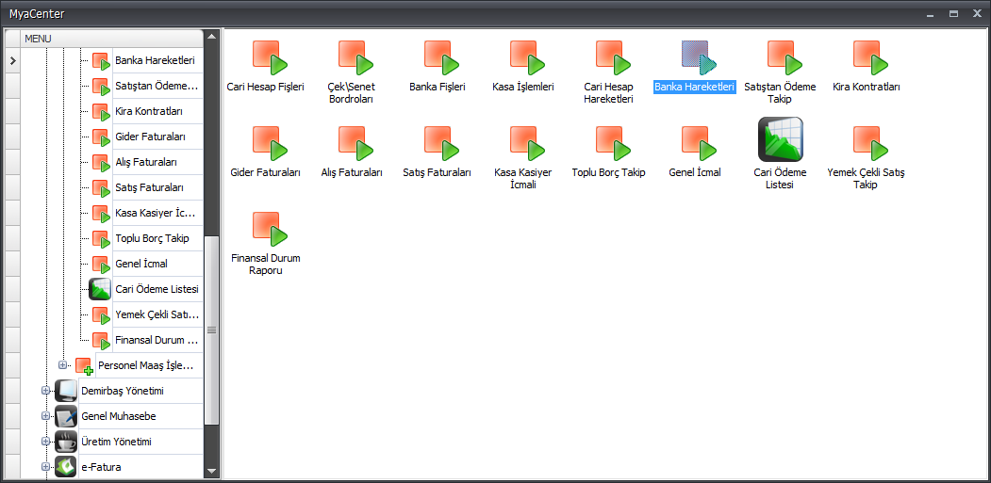The image size is (991, 483).
Task: Select Banka Hareketleri in the menu tree
Action: coord(155,60)
